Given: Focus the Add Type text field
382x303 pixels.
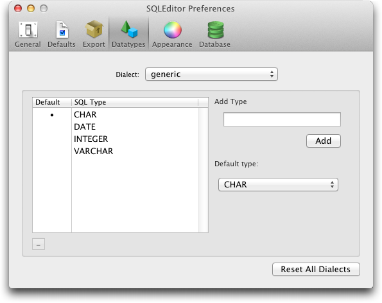Looking at the screenshot, I should [x=282, y=119].
